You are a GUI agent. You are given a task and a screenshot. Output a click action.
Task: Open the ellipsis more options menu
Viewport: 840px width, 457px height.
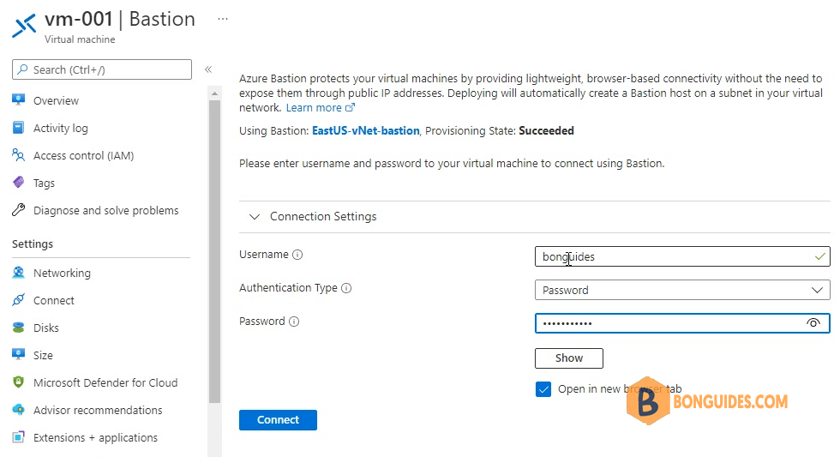click(x=223, y=19)
